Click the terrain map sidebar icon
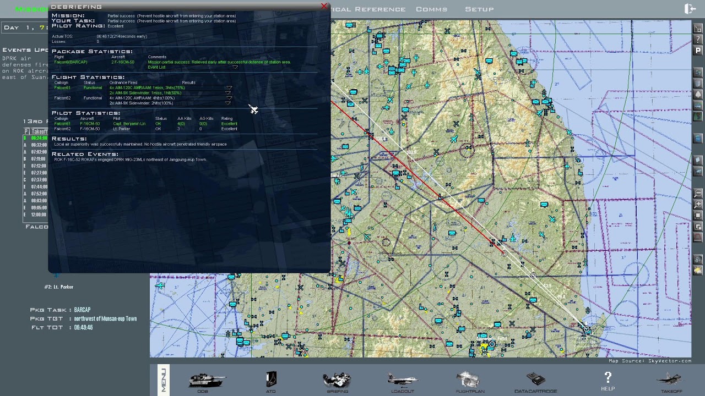Image resolution: width=705 pixels, height=396 pixels. [698, 116]
